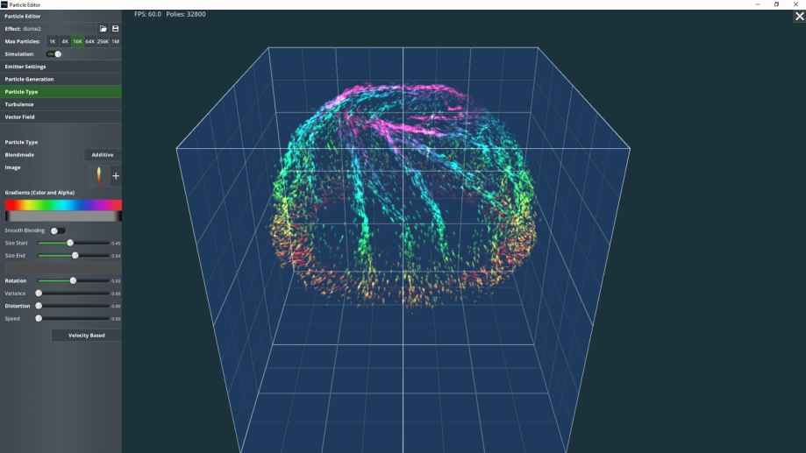Enable Smooth Blending toggle

57,230
